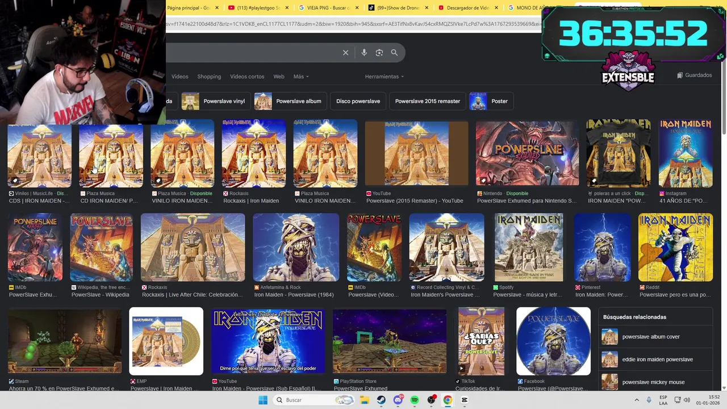The image size is (727, 409).
Task: Click the taskbar microphone tray icon
Action: tap(649, 400)
